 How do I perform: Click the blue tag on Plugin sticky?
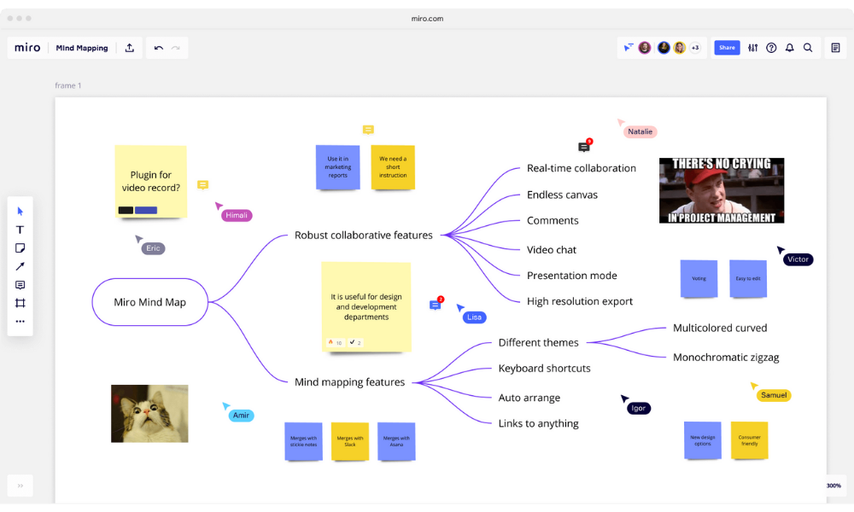[146, 210]
